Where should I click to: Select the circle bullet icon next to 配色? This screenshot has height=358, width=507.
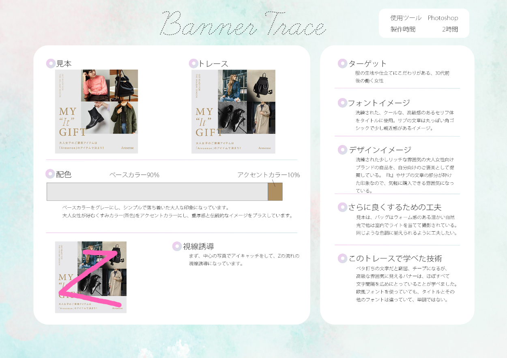click(50, 174)
